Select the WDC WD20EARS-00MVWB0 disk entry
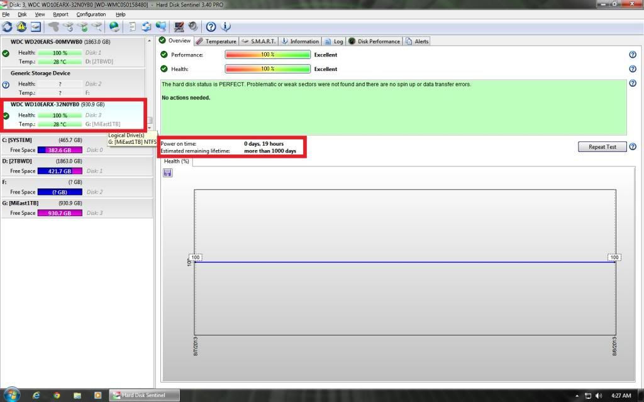The image size is (644, 402). click(x=60, y=41)
